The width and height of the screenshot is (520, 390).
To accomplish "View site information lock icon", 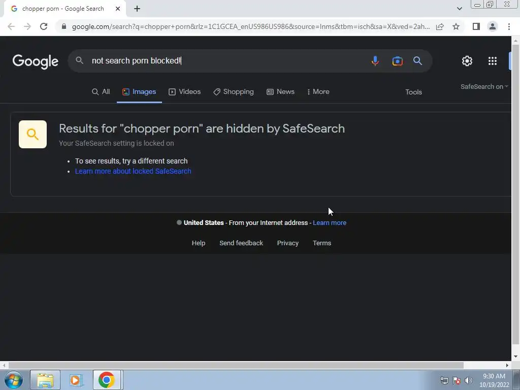I will tap(64, 26).
